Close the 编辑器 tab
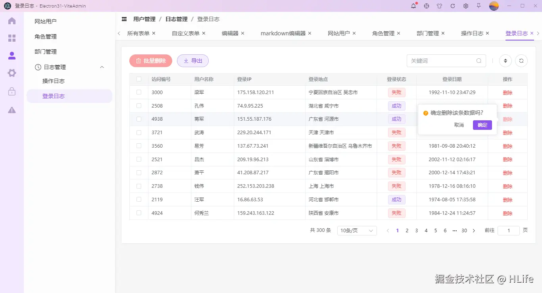Viewport: 542px width, 293px height. (243, 33)
